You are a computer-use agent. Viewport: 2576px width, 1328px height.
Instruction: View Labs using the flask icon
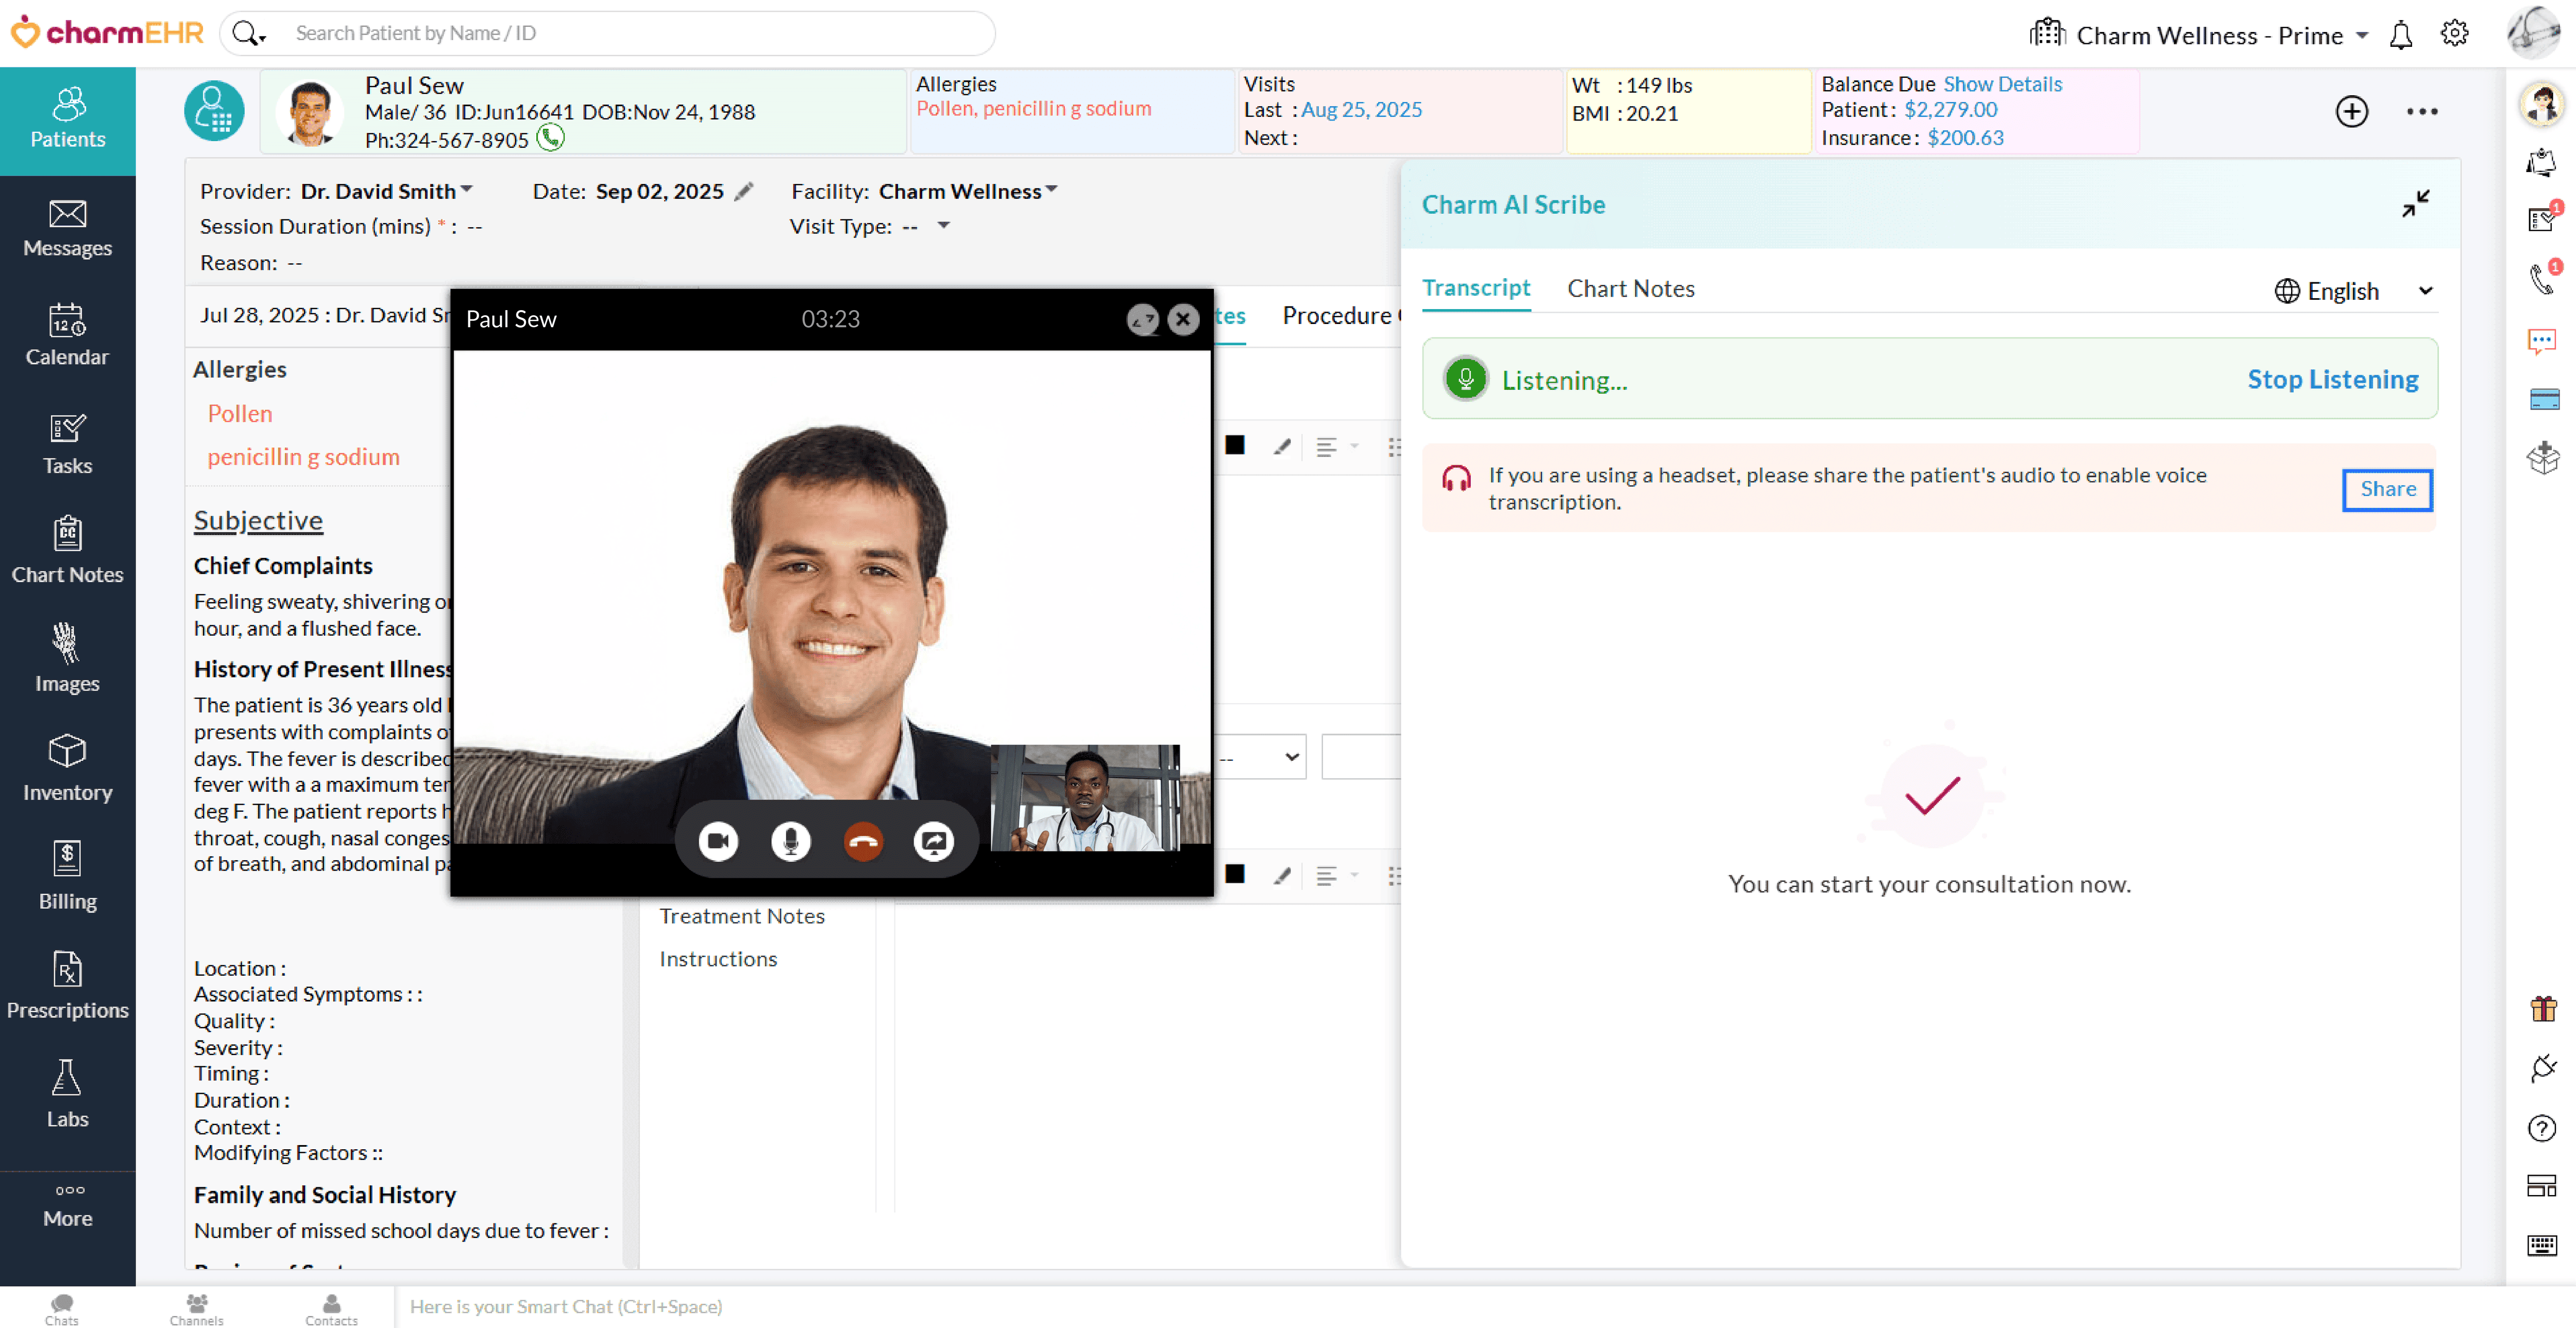click(x=67, y=1090)
